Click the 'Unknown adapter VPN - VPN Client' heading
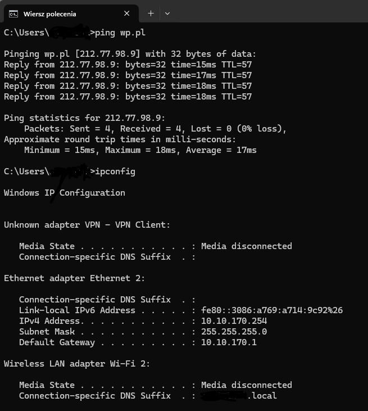This screenshot has height=411, width=368. click(87, 225)
